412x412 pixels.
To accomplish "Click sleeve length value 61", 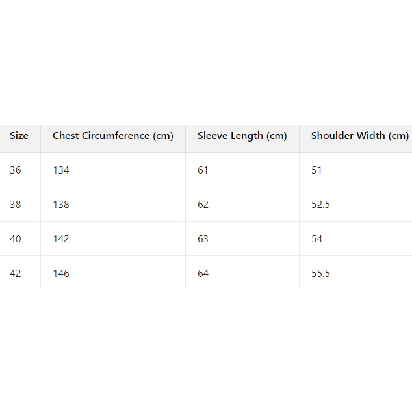I will click(203, 170).
